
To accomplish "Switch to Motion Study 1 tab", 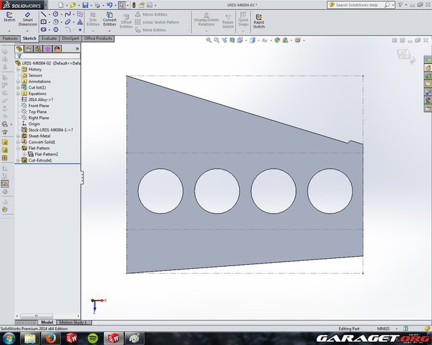I will (70, 322).
